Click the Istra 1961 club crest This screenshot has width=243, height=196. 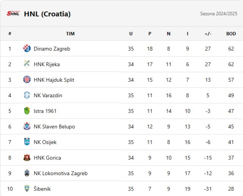click(27, 111)
